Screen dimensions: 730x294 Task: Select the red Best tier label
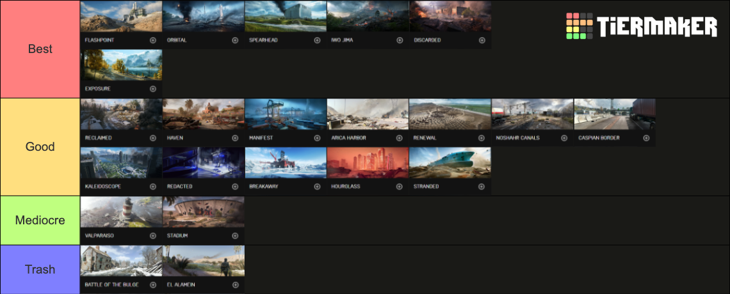(x=40, y=49)
